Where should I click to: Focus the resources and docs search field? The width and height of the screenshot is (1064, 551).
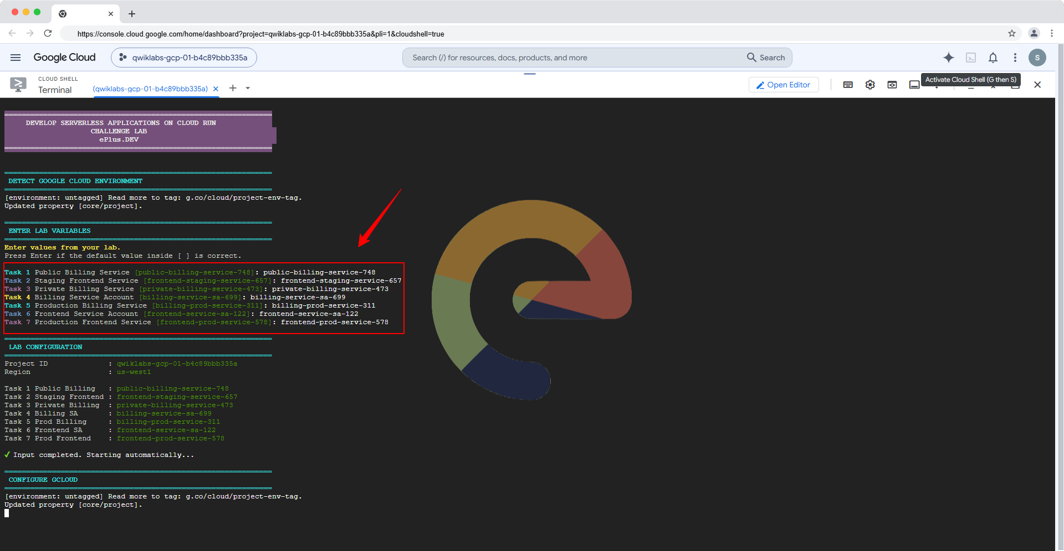[576, 58]
